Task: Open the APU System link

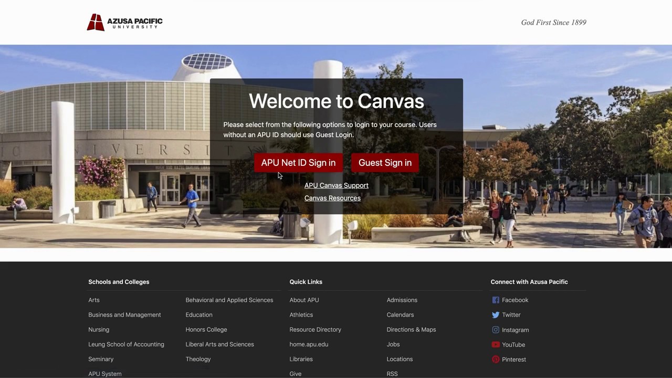Action: pos(105,374)
